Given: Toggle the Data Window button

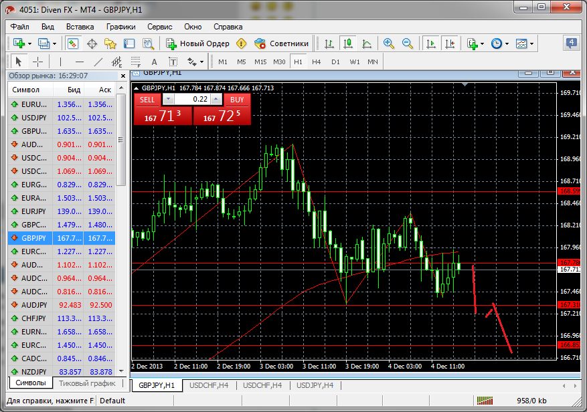Looking at the screenshot, I should click(92, 43).
